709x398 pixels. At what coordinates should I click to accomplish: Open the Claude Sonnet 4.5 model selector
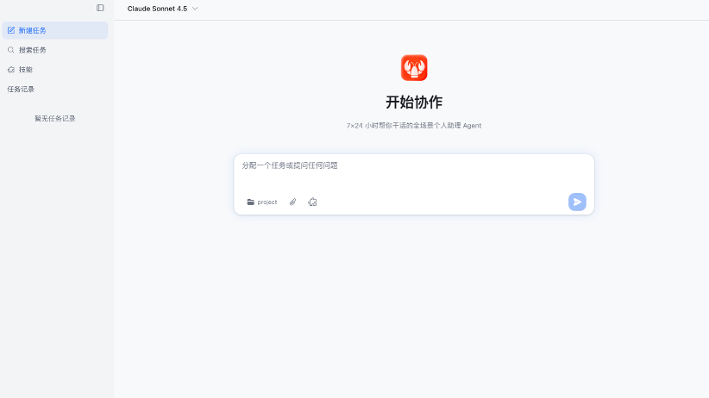click(157, 9)
